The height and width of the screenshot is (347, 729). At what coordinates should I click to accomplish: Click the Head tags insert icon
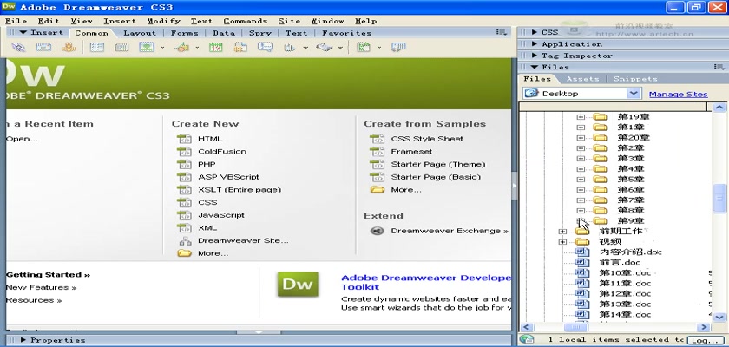[290, 47]
